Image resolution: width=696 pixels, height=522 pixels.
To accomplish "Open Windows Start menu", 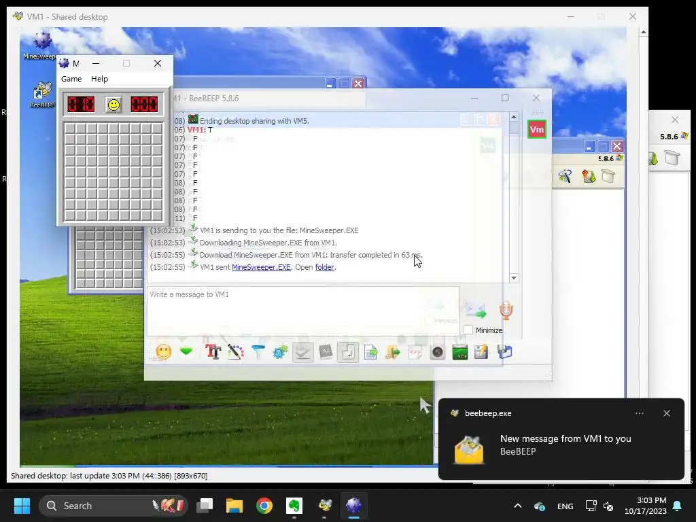I will [x=22, y=506].
